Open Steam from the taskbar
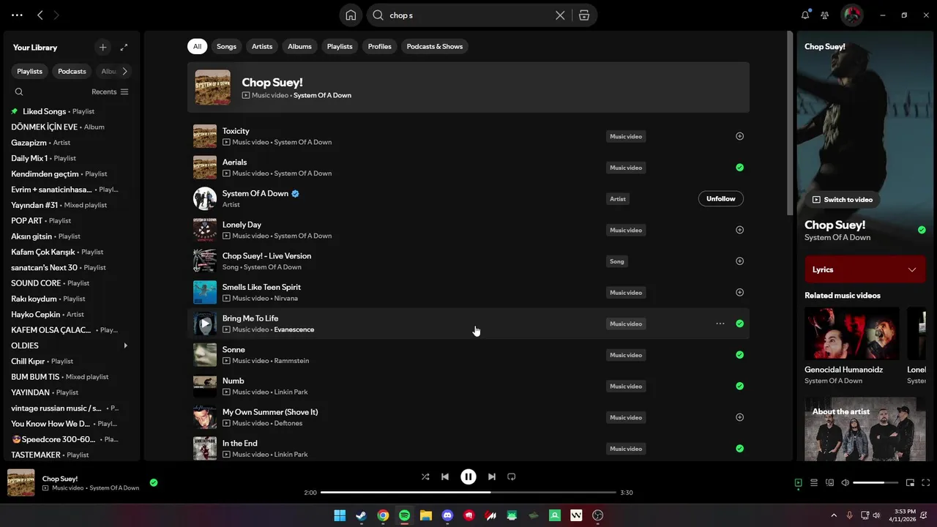 click(x=361, y=516)
